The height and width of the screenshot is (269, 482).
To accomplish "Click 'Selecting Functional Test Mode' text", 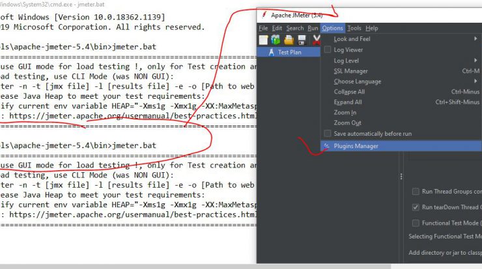I will tap(445, 237).
